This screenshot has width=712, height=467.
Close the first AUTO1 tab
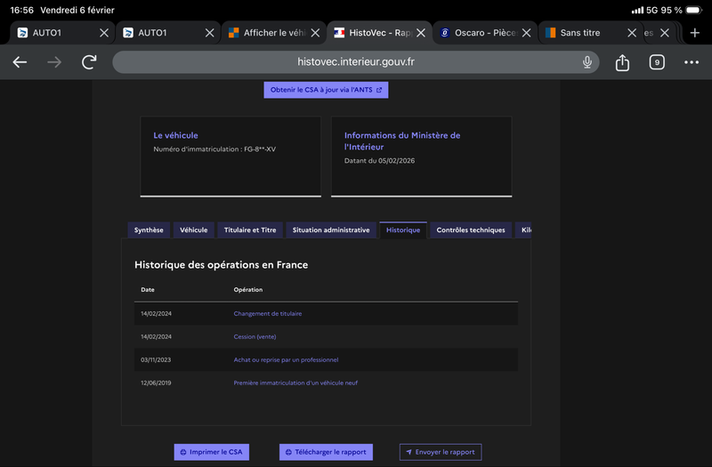104,33
